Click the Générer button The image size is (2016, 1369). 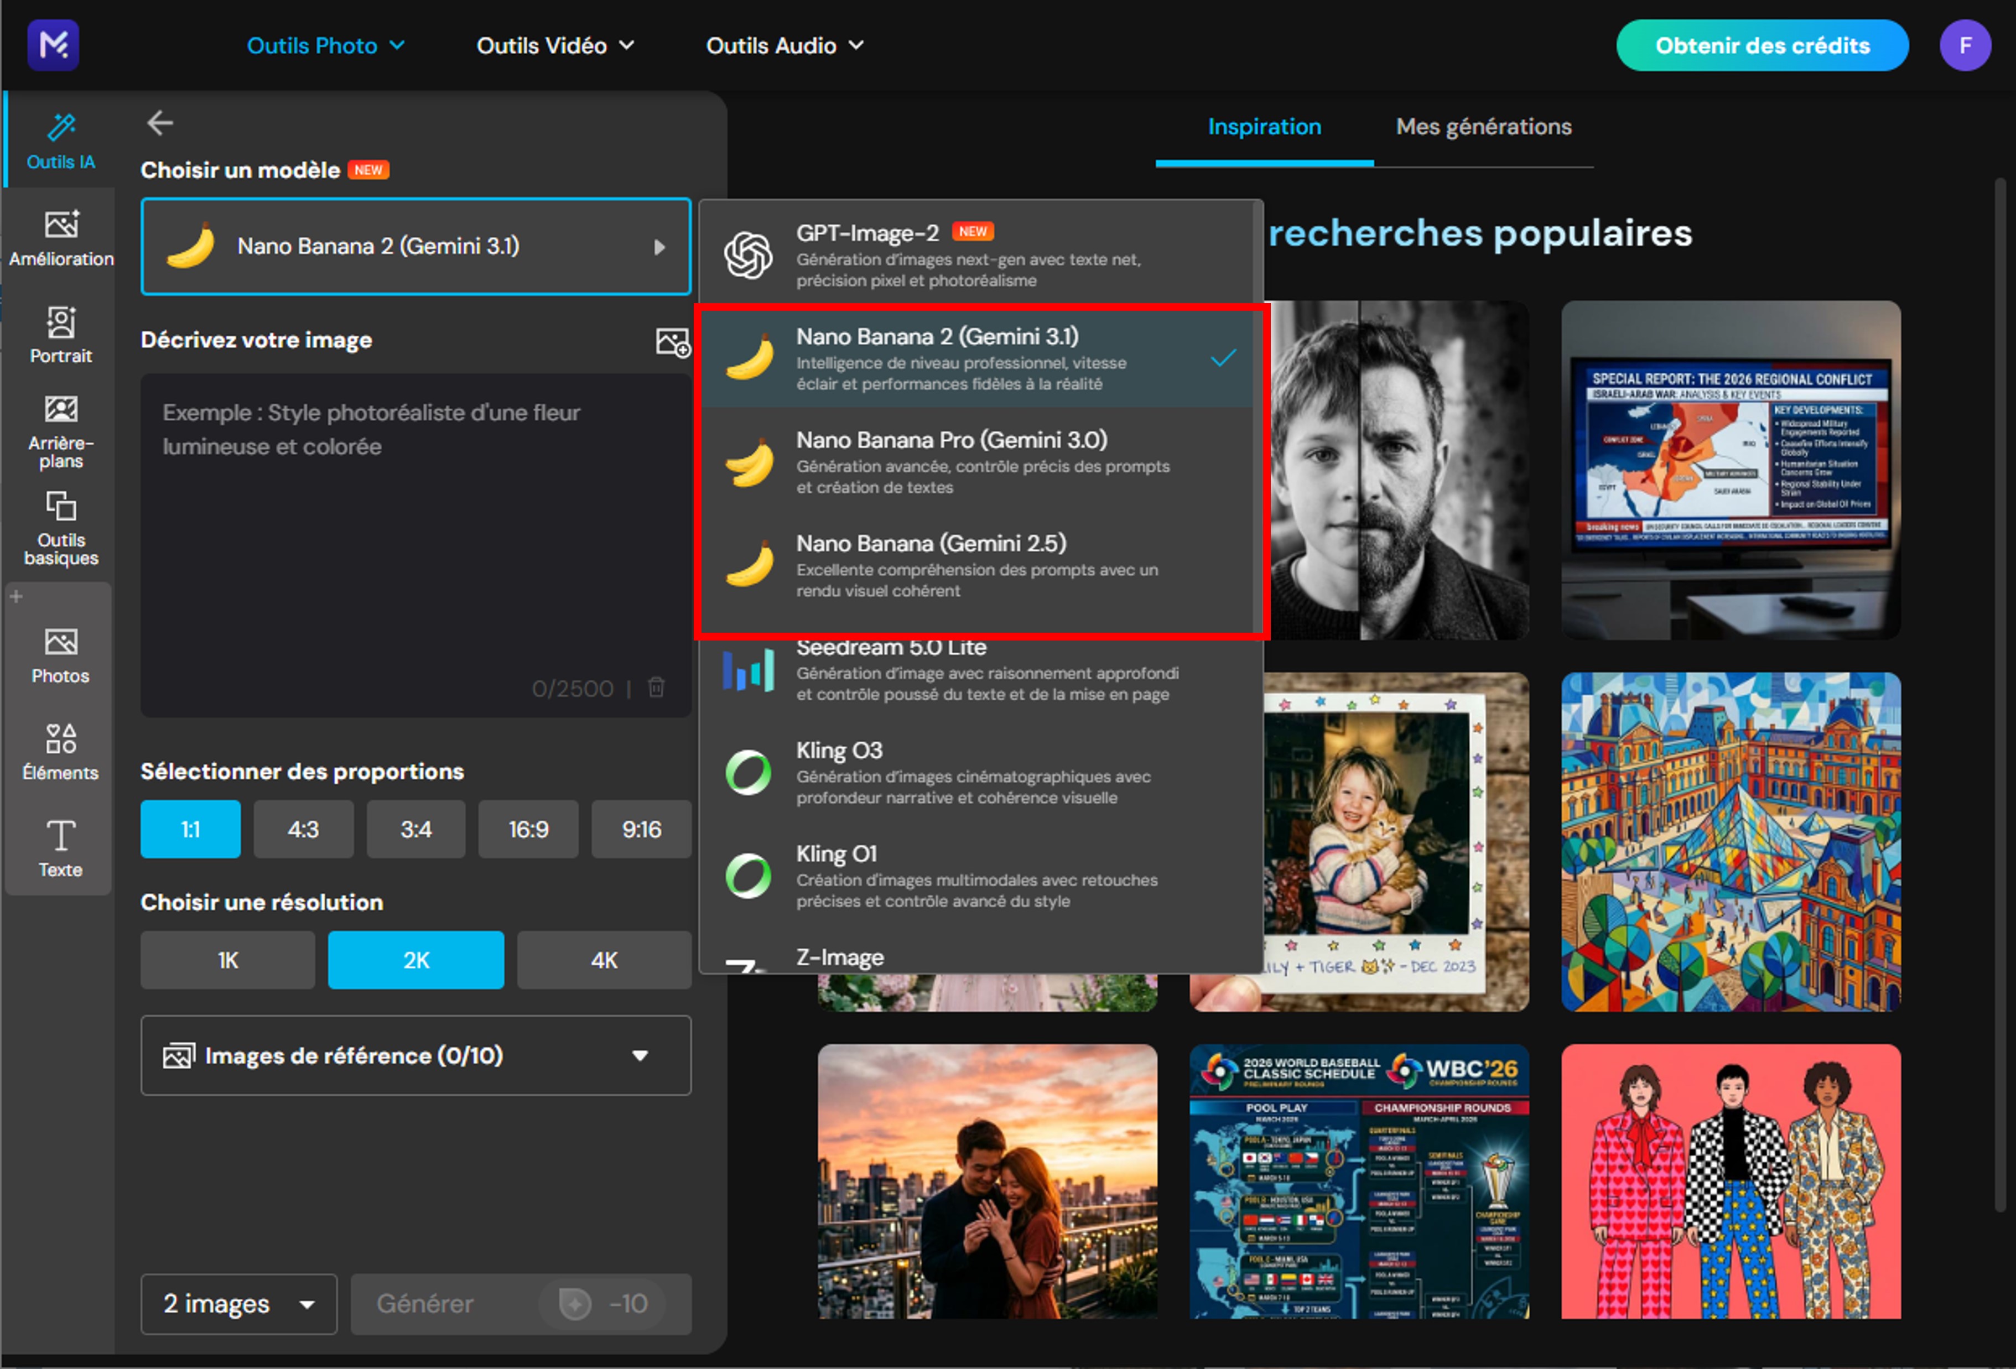click(x=521, y=1303)
